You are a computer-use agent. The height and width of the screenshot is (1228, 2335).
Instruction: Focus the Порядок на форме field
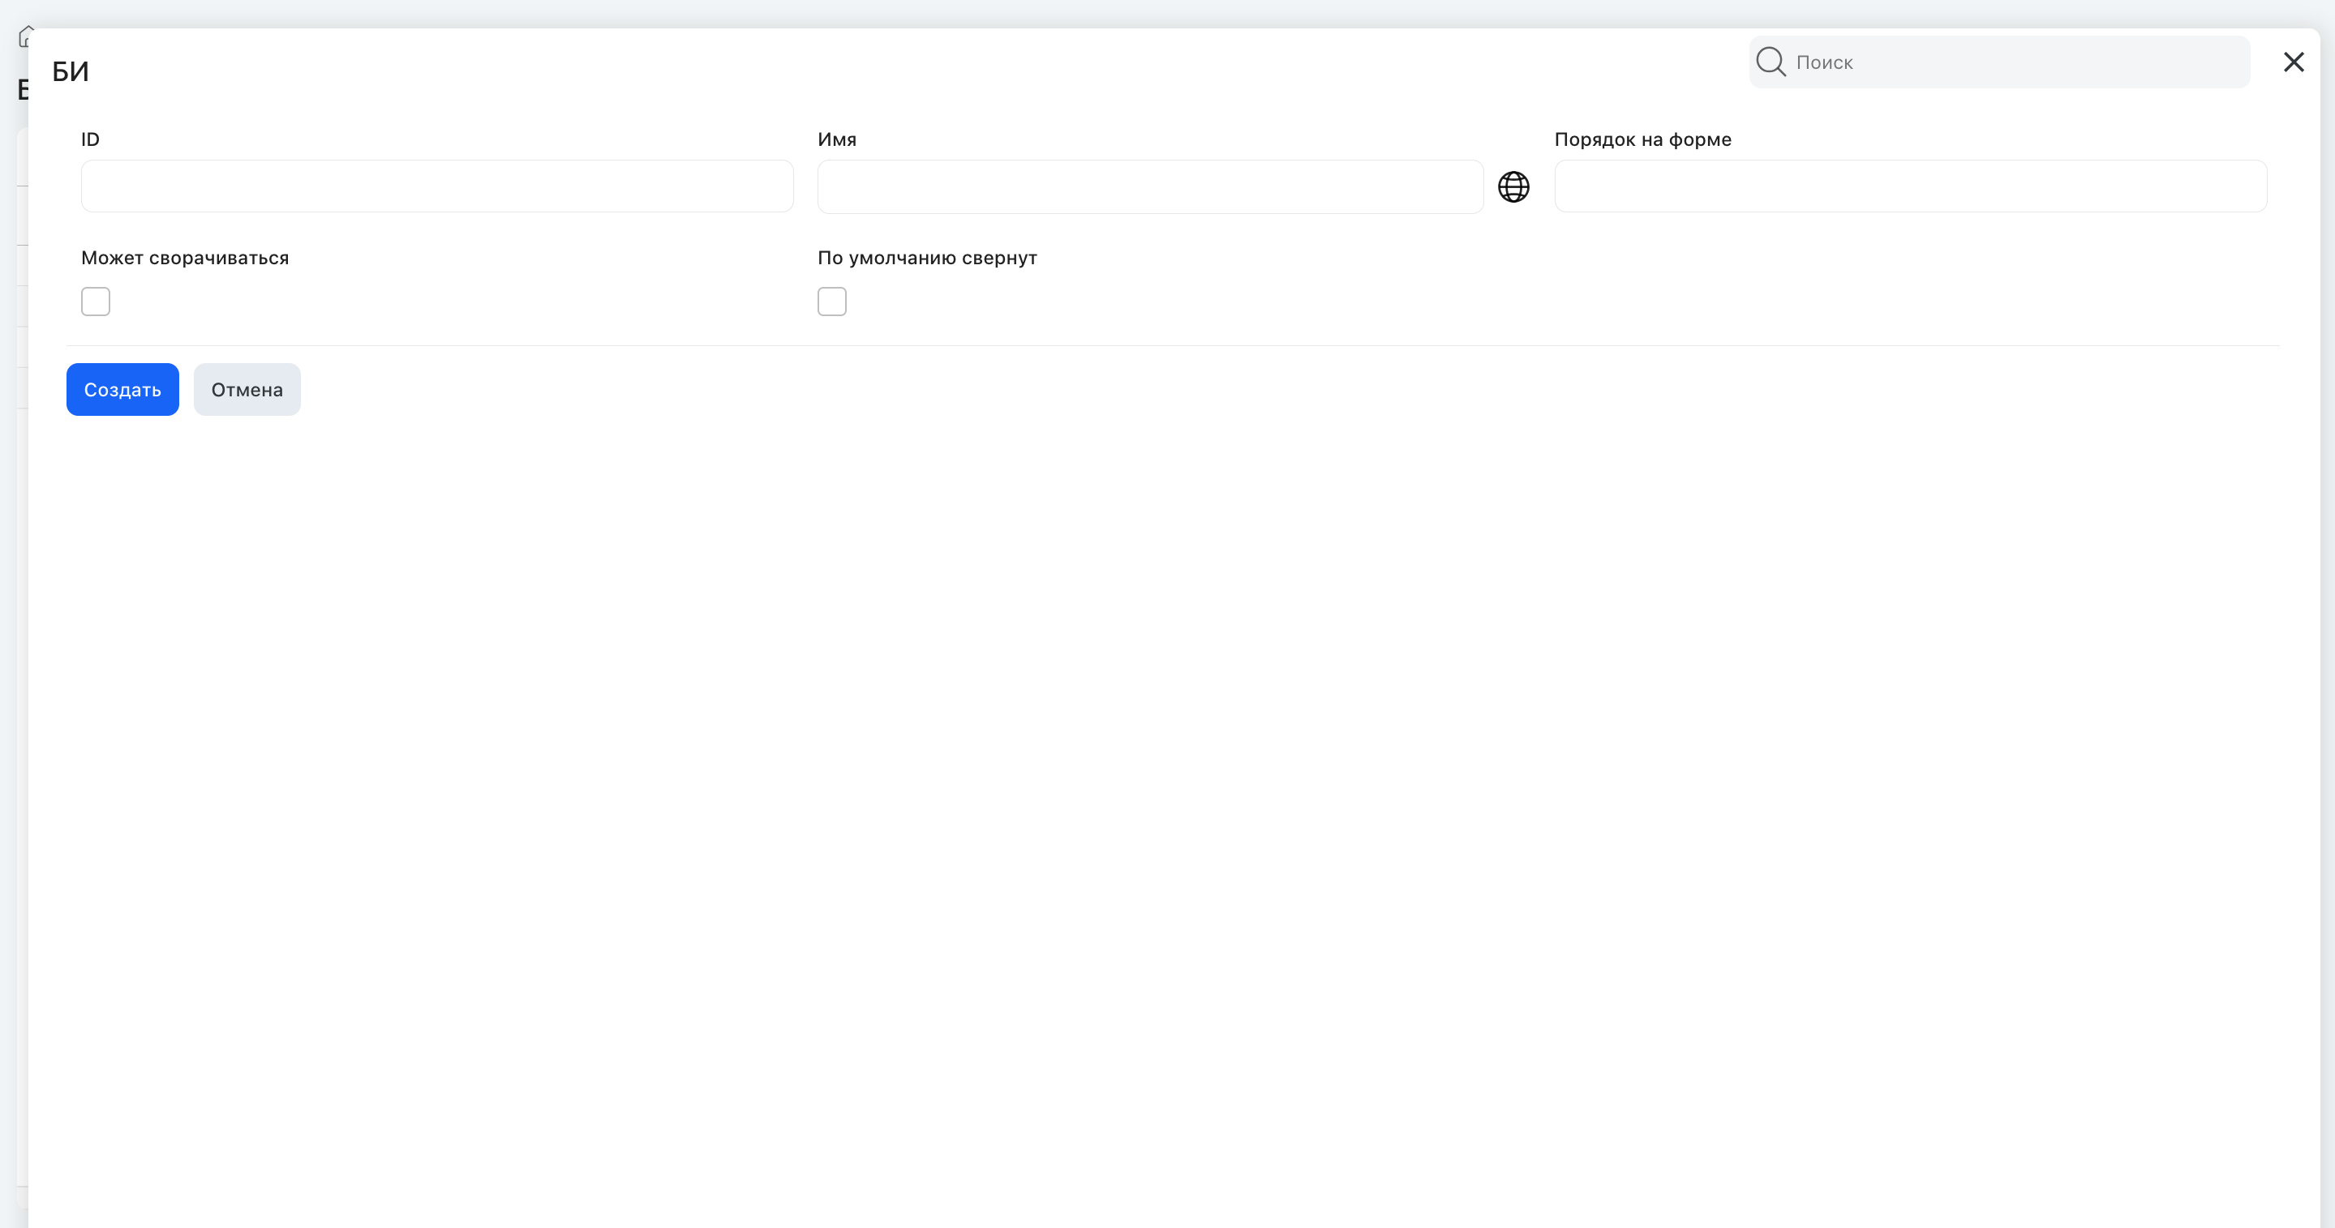point(1911,186)
